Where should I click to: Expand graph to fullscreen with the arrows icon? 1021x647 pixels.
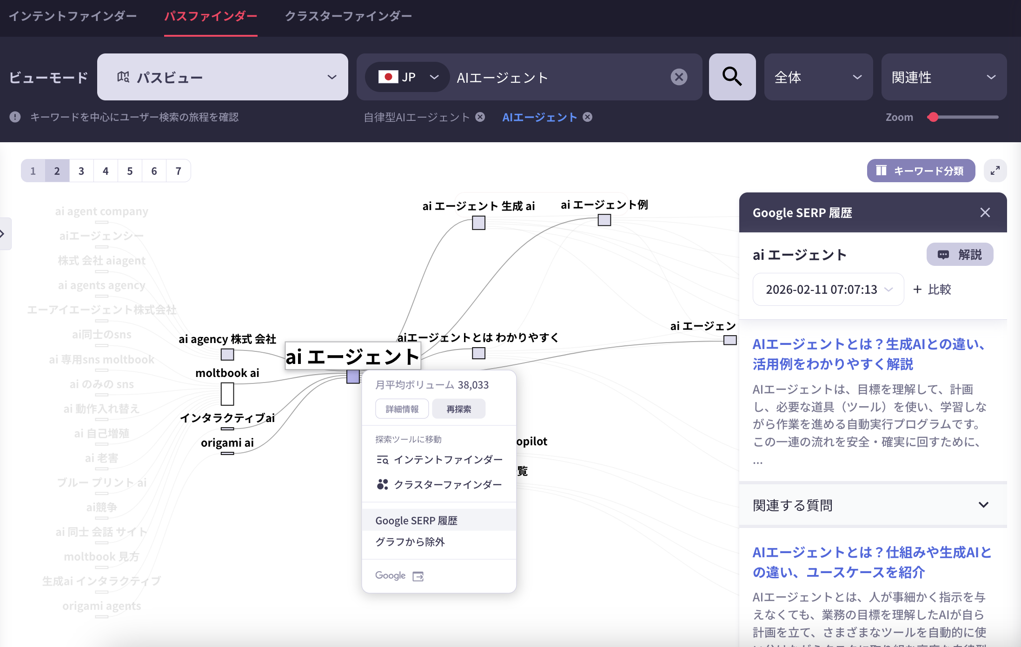[995, 171]
